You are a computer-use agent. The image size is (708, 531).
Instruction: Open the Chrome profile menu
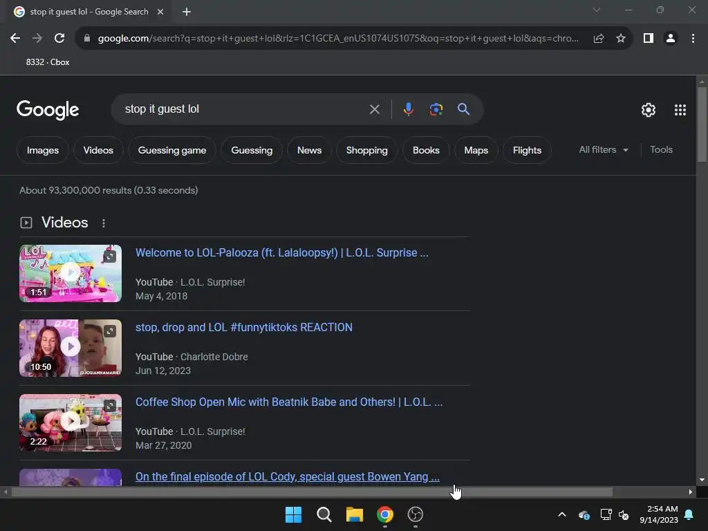(671, 39)
